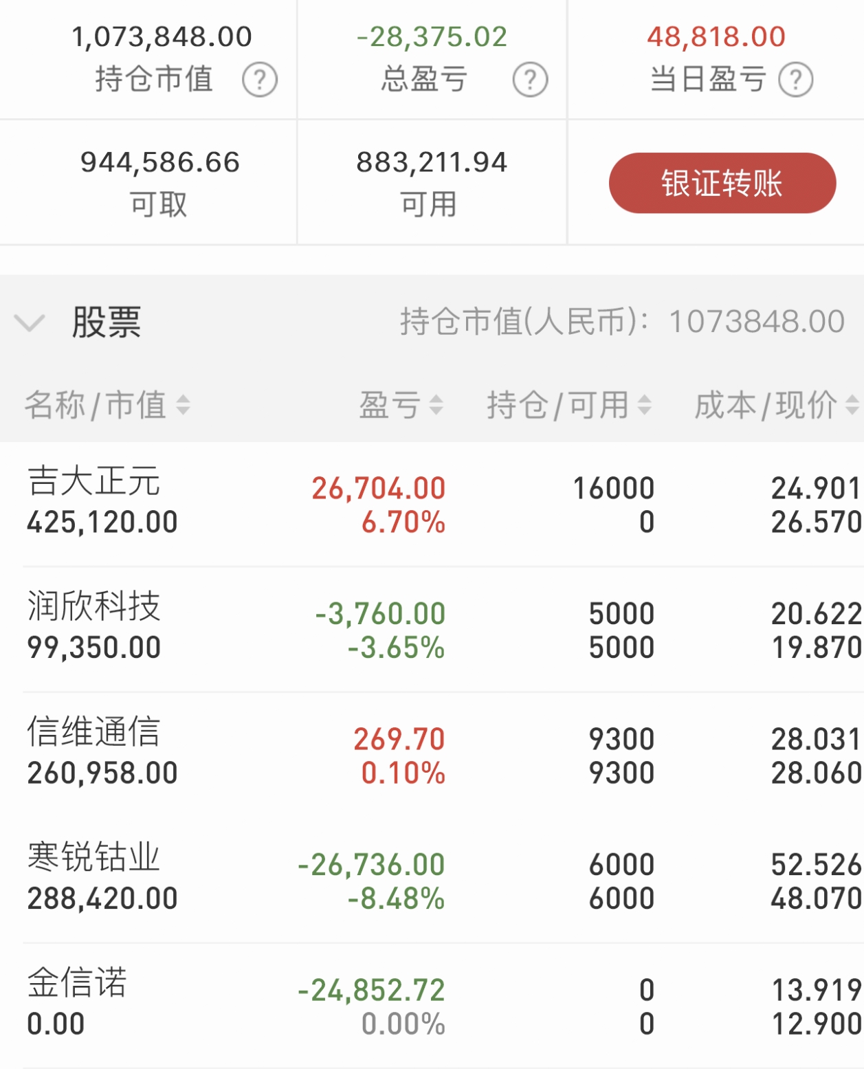Sort by 名称/市值 arrows

(183, 404)
